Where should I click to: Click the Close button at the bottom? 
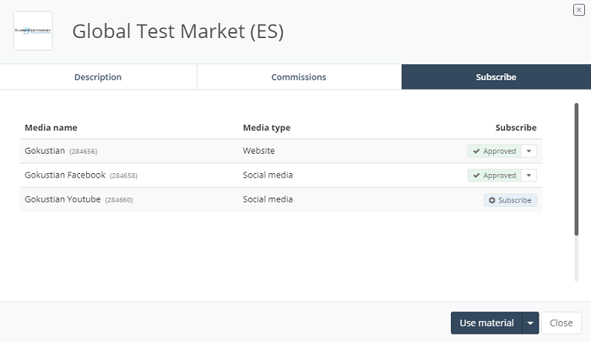pyautogui.click(x=561, y=323)
